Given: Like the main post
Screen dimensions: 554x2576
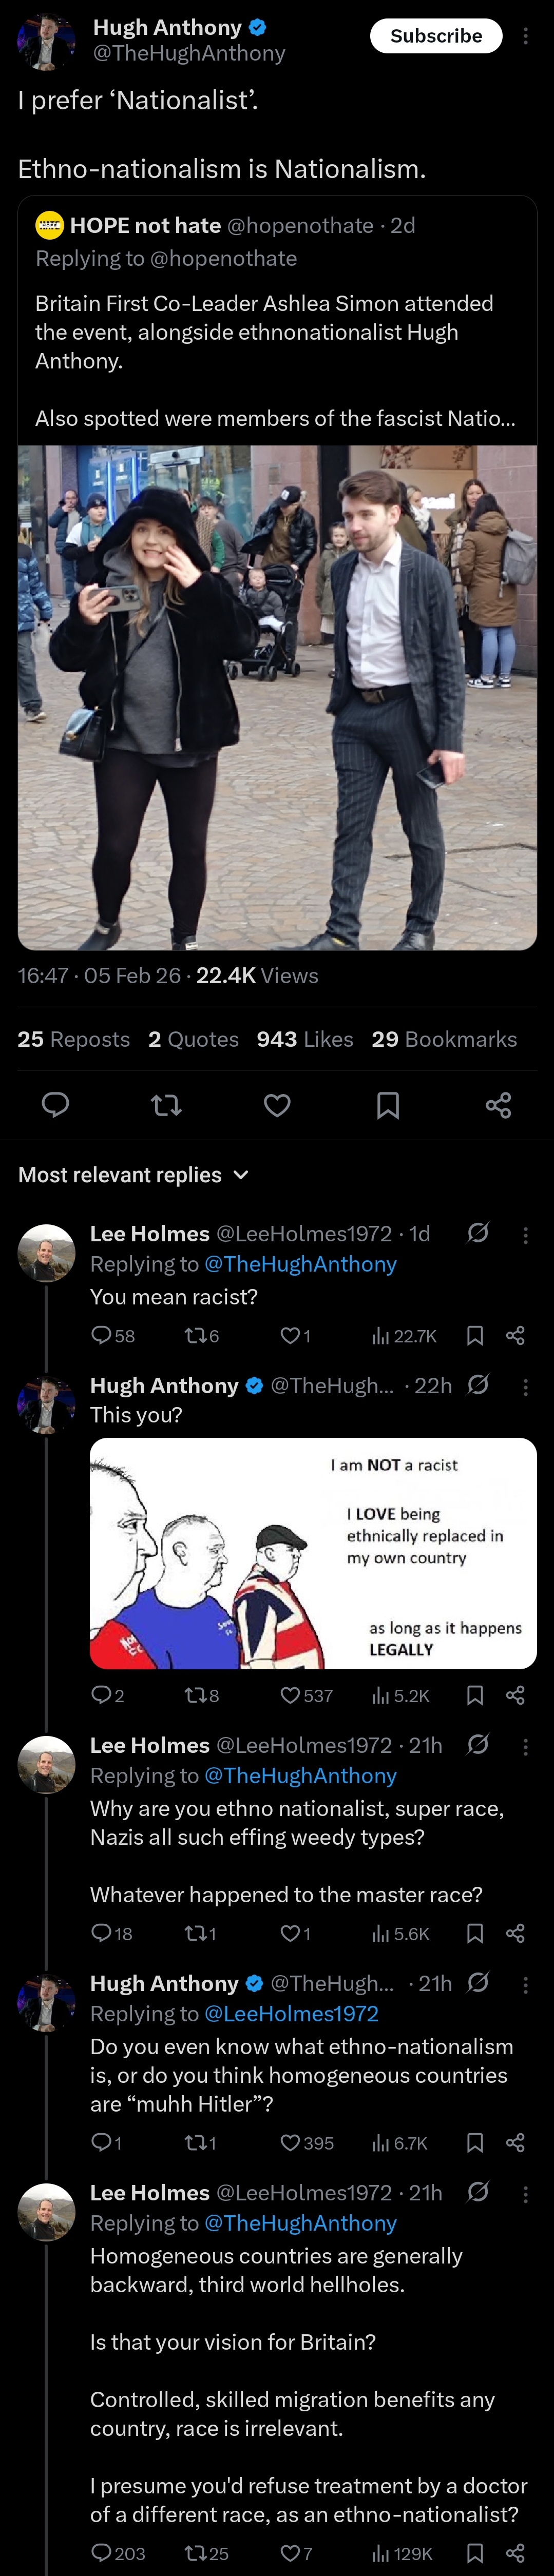Looking at the screenshot, I should 277,1104.
